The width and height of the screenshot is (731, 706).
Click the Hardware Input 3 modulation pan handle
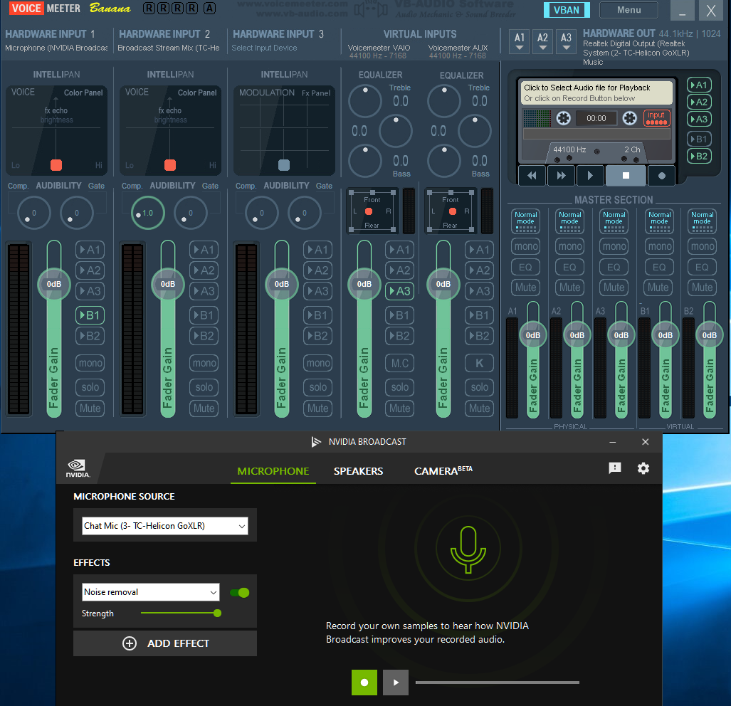(284, 165)
